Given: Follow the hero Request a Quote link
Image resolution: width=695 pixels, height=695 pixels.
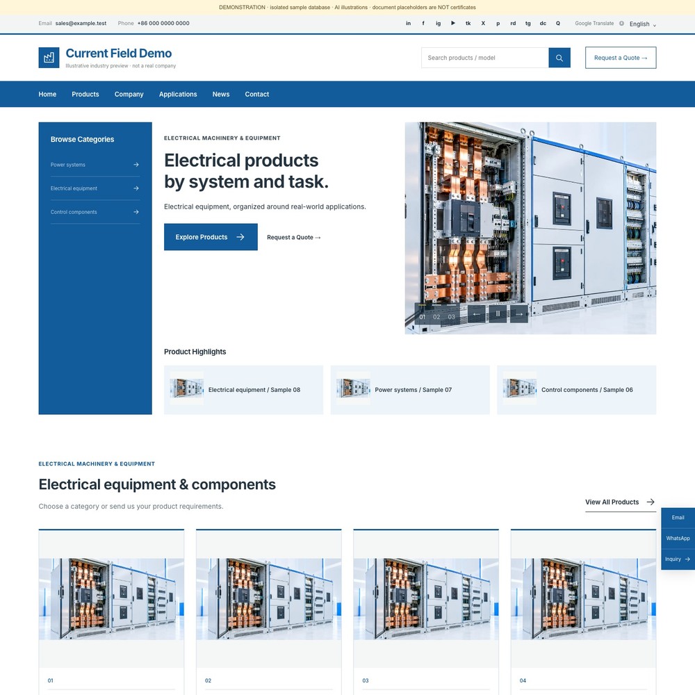Looking at the screenshot, I should pos(293,238).
